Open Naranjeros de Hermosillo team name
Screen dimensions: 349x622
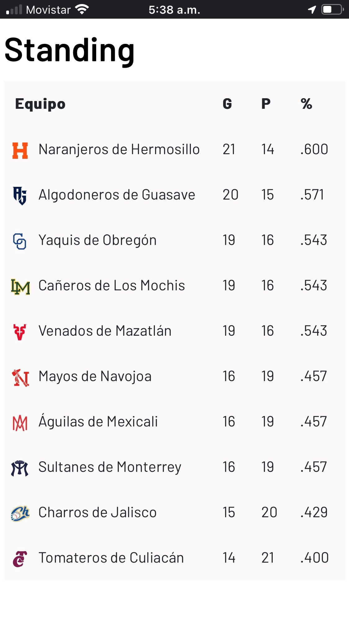(119, 150)
